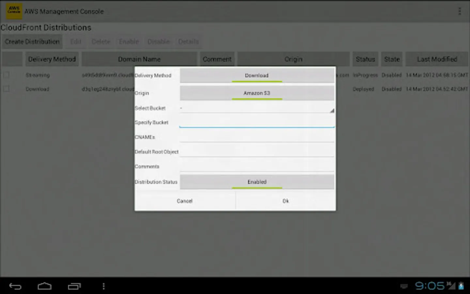Open the overflow menu in the title bar
470x294 pixels.
pyautogui.click(x=460, y=11)
